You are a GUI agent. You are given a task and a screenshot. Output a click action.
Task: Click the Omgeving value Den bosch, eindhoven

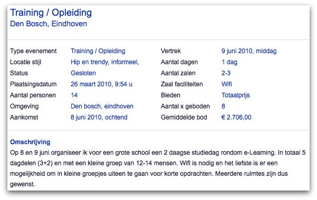[102, 106]
